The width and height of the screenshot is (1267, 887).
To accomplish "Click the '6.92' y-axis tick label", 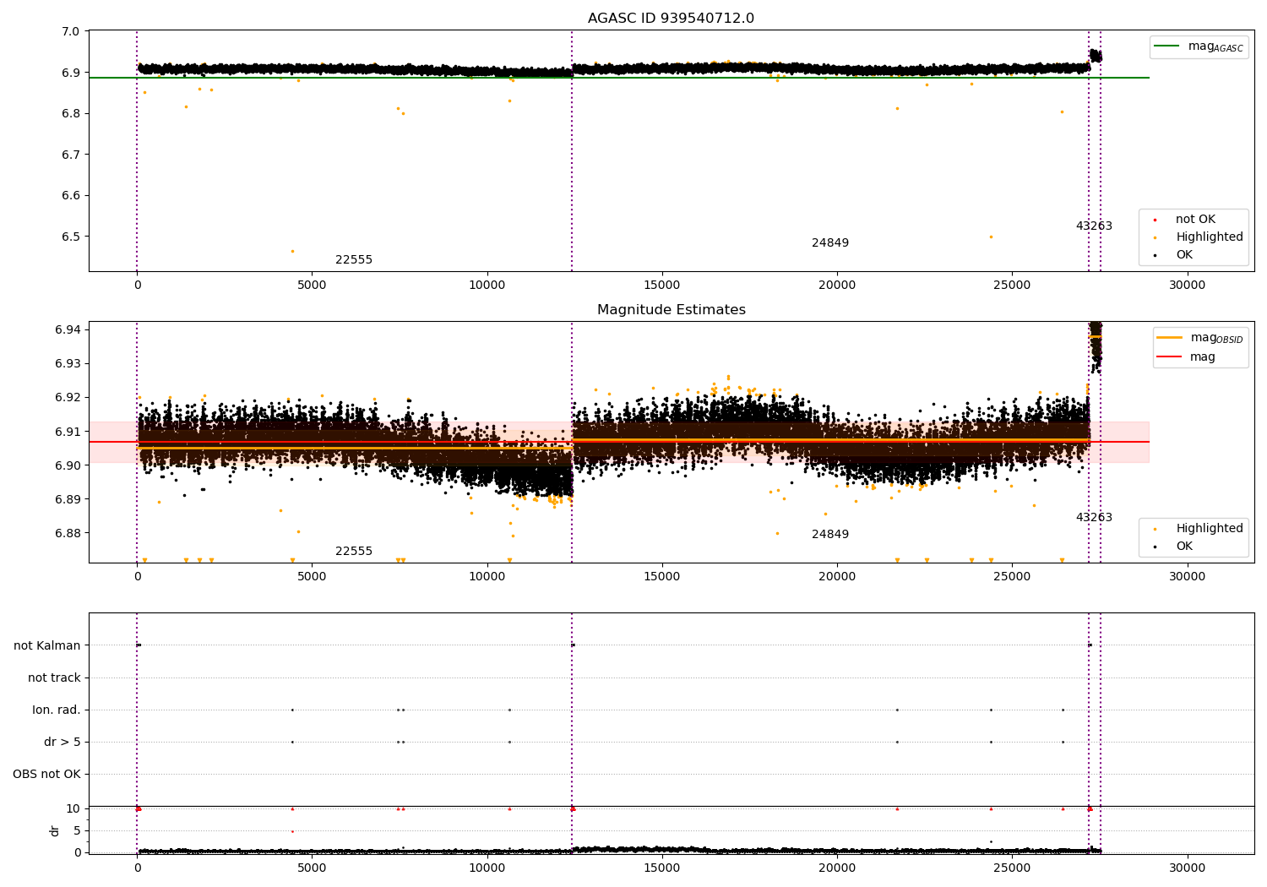I will click(x=68, y=398).
